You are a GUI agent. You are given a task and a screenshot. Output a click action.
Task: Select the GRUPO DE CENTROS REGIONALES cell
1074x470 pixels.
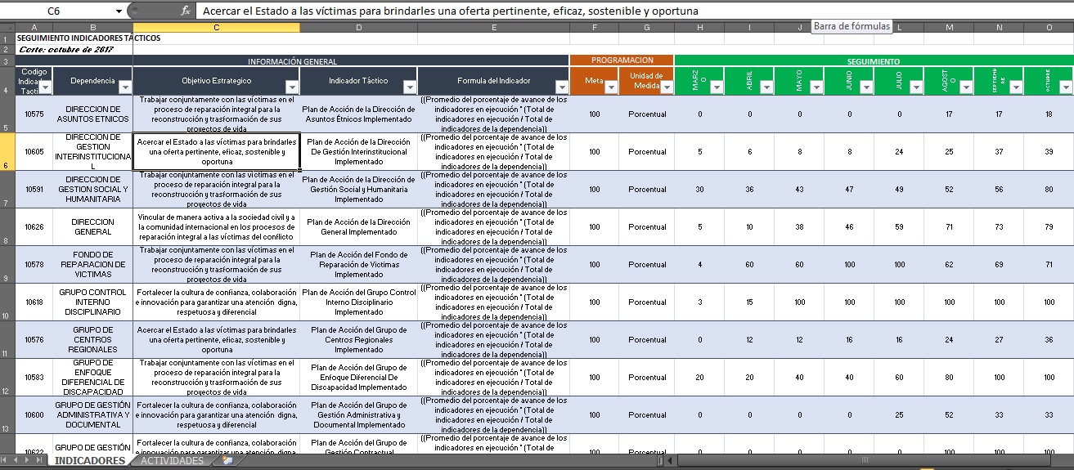[92, 339]
